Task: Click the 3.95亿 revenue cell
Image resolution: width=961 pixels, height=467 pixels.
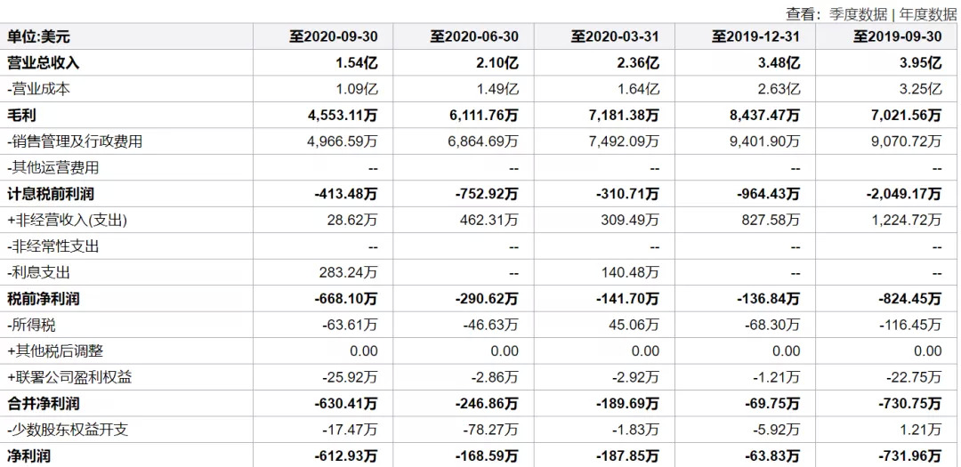Action: coord(920,63)
